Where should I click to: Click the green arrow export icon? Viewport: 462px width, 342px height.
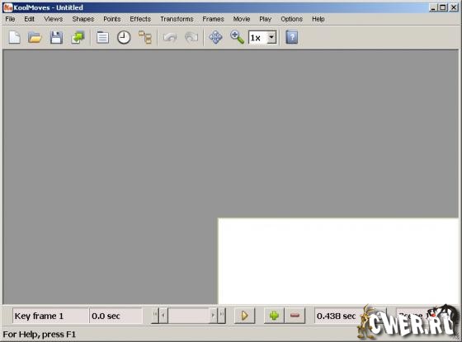click(78, 37)
